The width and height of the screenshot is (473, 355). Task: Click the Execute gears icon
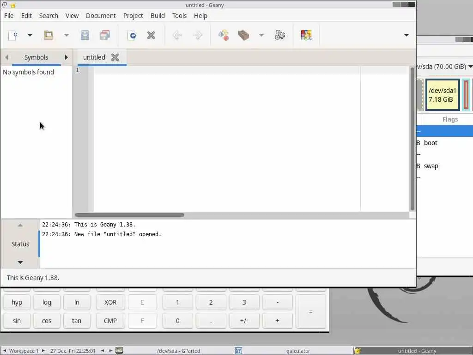tap(280, 35)
